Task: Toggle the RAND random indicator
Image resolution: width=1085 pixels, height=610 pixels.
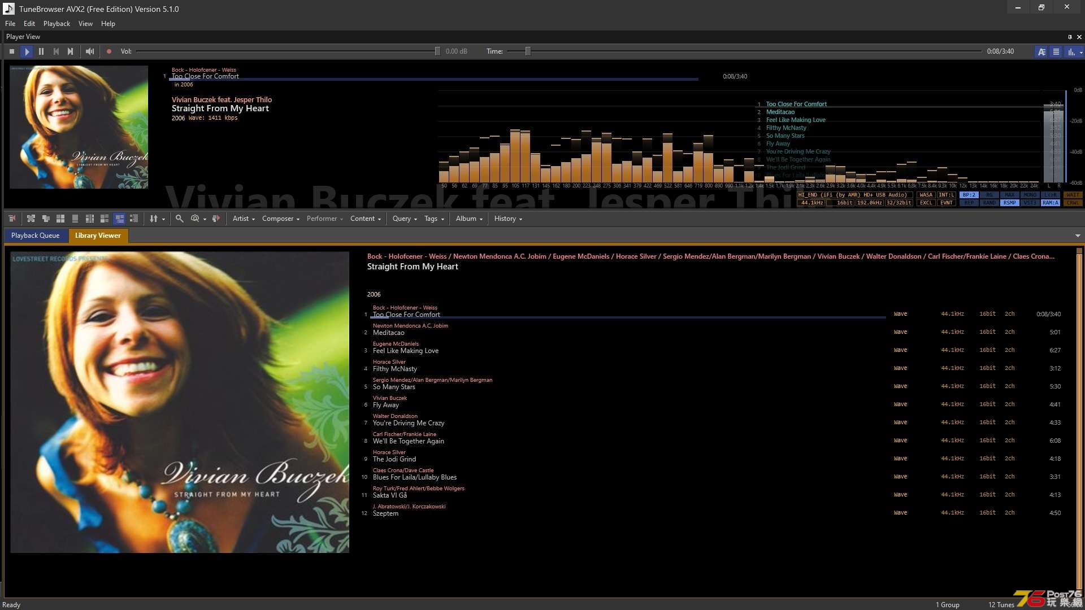Action: click(989, 203)
